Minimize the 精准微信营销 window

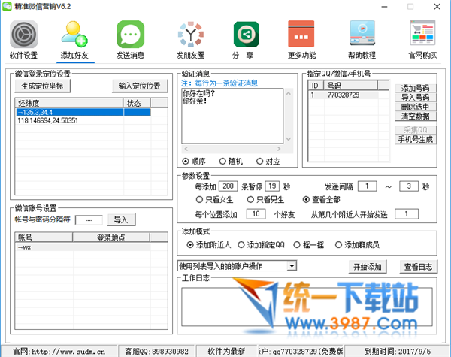point(385,7)
